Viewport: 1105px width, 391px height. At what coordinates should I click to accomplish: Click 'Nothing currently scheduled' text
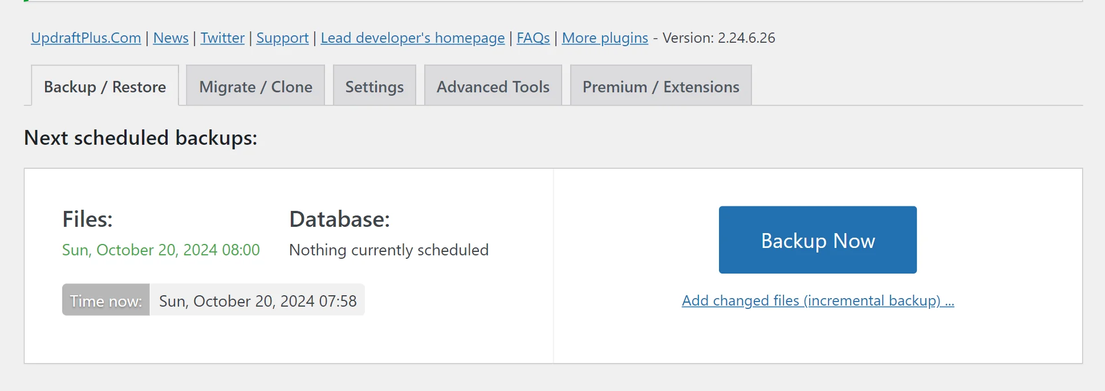pyautogui.click(x=389, y=250)
